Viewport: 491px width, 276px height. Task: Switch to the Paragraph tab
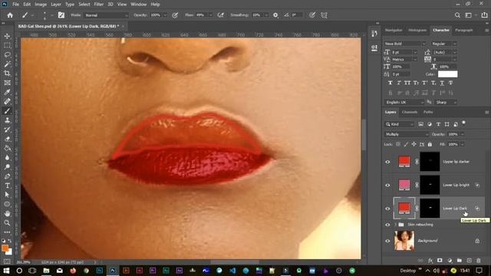click(x=463, y=30)
